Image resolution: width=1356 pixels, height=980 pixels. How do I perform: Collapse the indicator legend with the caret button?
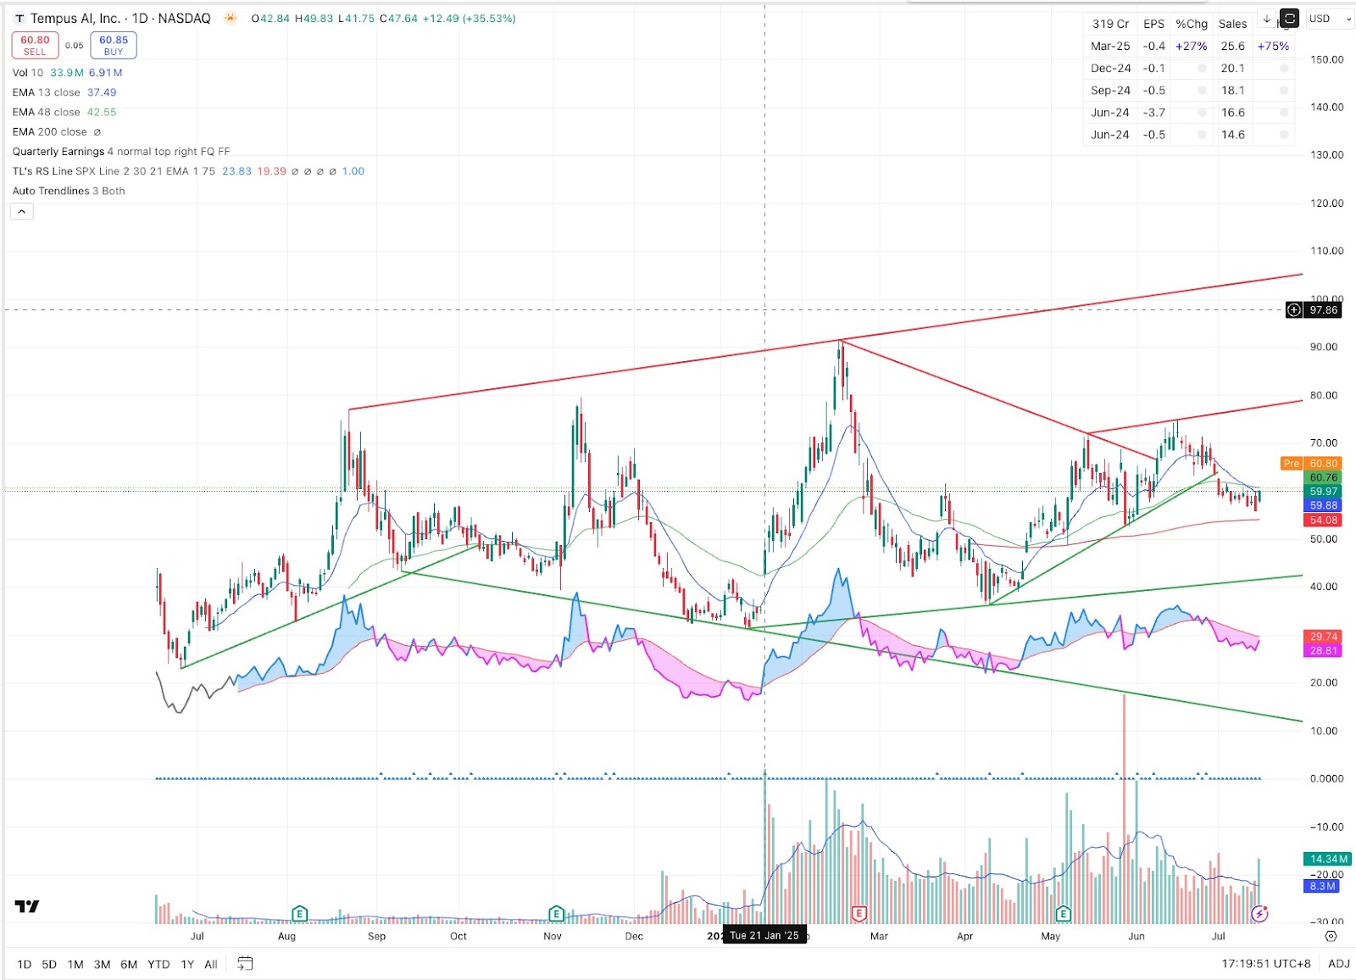tap(22, 211)
